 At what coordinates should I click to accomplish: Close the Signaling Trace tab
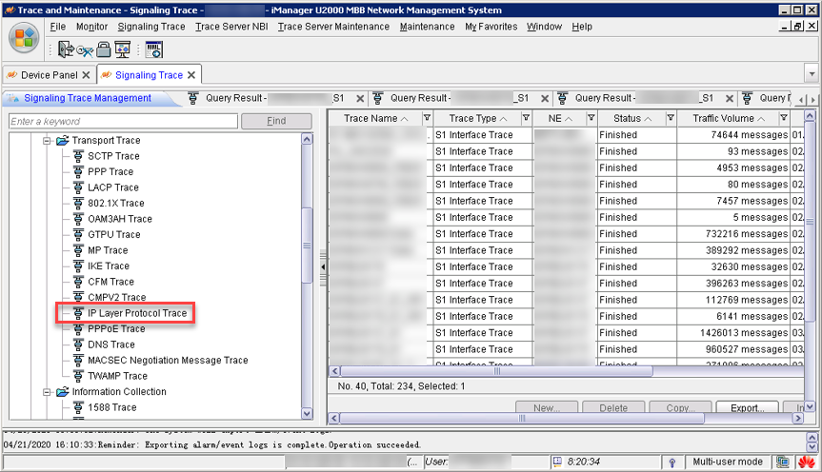(191, 75)
